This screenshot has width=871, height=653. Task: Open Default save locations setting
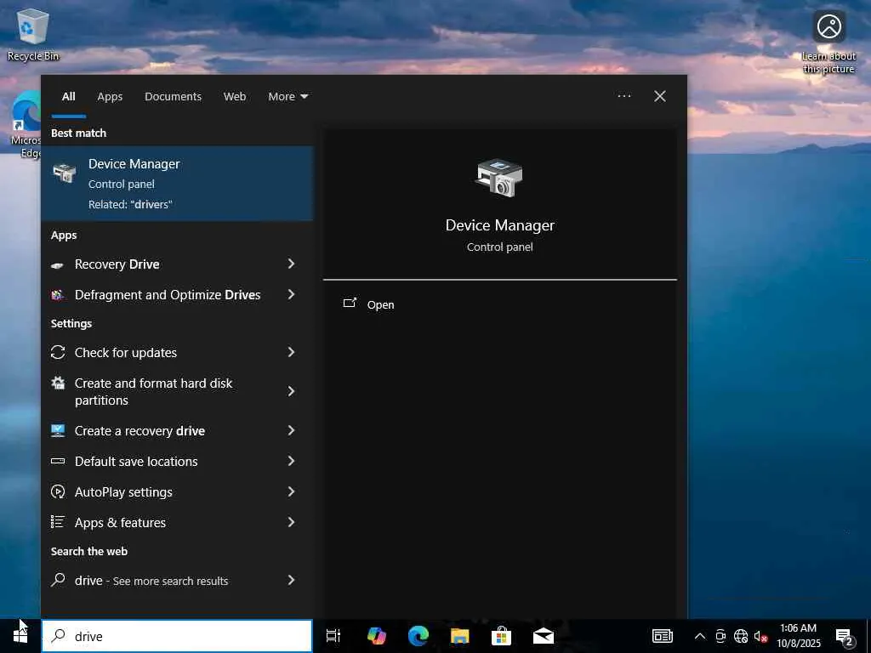(177, 461)
